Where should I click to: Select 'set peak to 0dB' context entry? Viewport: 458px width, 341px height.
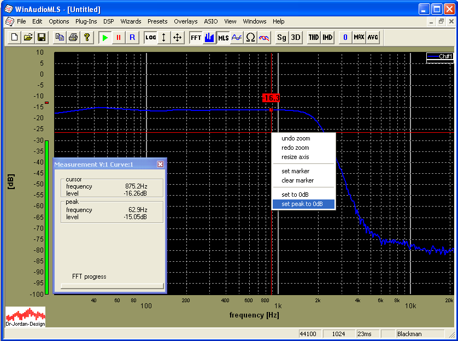(303, 204)
